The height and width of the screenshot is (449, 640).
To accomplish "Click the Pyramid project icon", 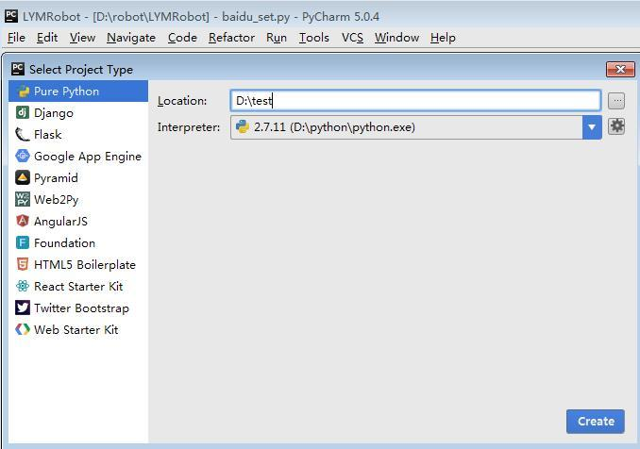I will coord(23,177).
